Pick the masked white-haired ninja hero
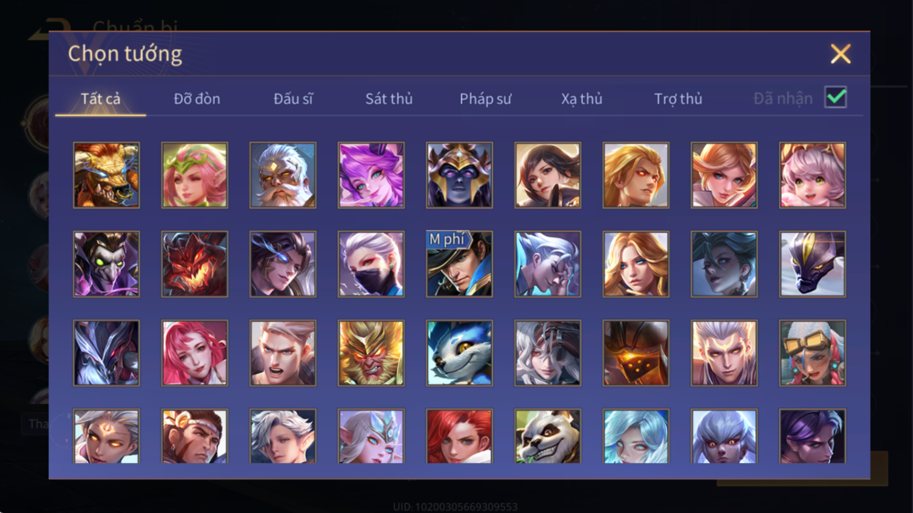This screenshot has height=513, width=913. coord(371,264)
